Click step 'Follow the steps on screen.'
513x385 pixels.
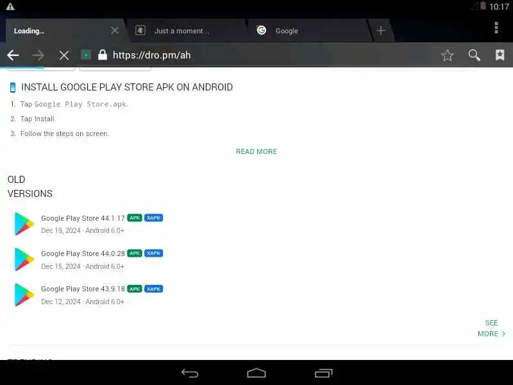click(x=65, y=133)
